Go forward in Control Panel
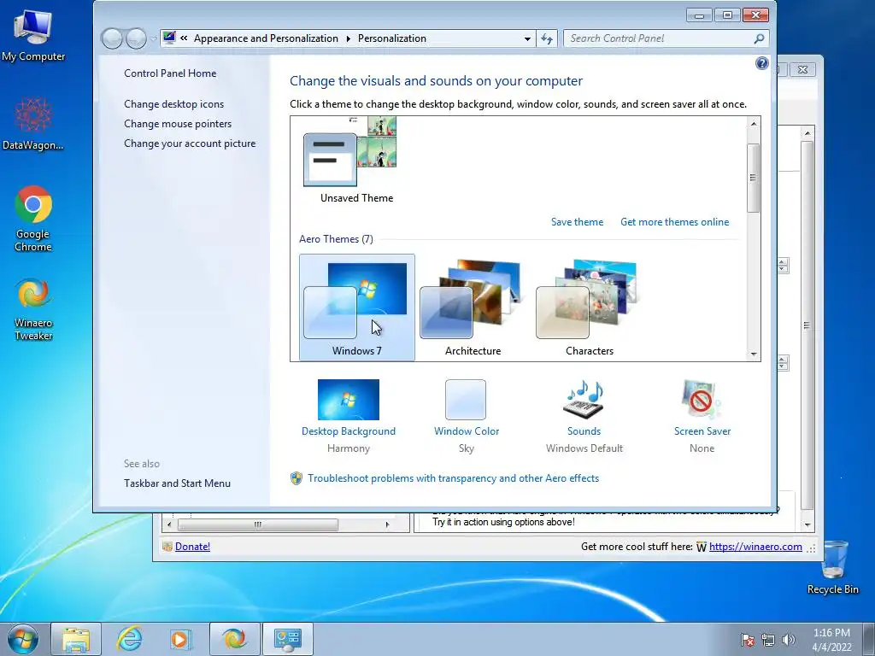 coord(136,38)
